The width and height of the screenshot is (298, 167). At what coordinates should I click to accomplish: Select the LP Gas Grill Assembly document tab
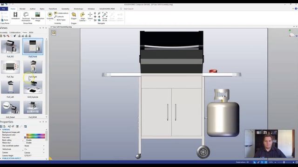pyautogui.click(x=61, y=27)
